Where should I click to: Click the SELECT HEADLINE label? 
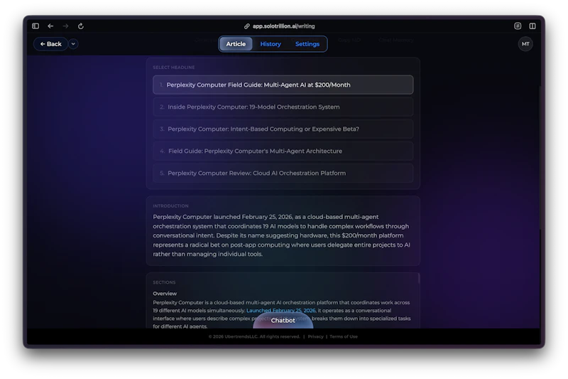(174, 68)
